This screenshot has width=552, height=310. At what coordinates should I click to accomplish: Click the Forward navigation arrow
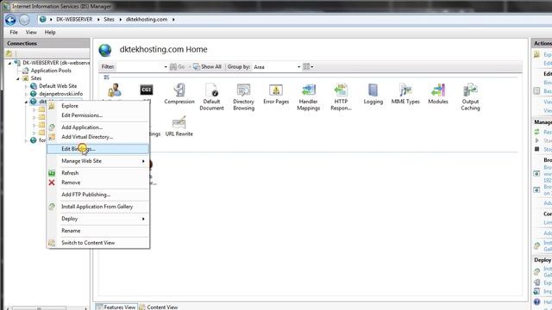point(24,20)
